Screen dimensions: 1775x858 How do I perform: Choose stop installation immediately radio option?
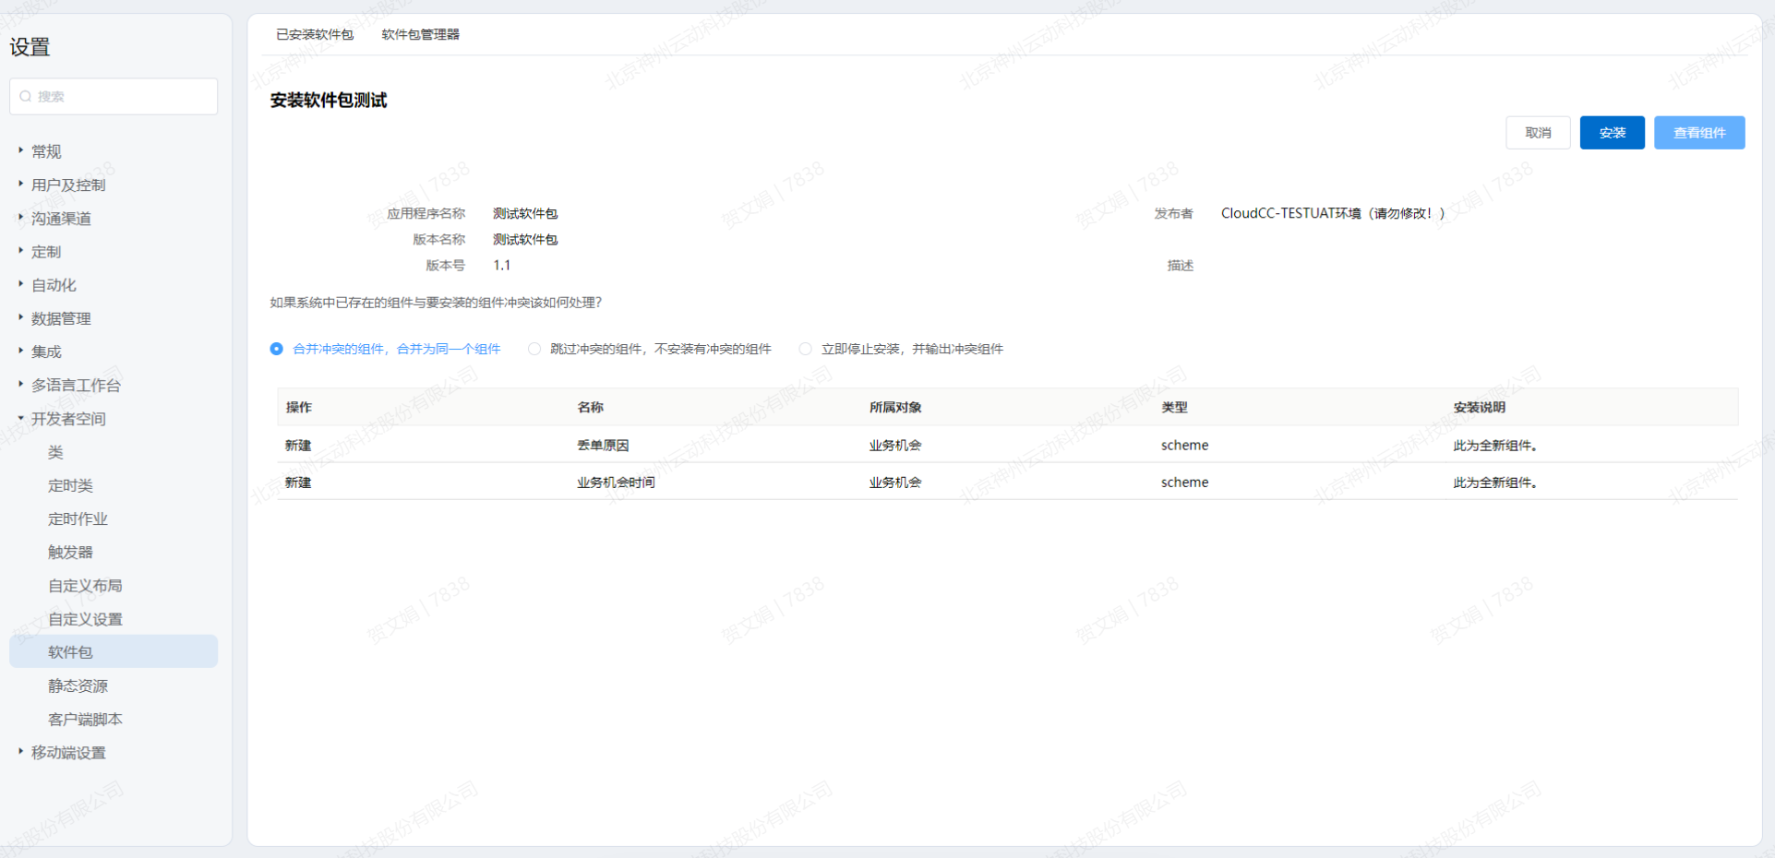tap(806, 349)
